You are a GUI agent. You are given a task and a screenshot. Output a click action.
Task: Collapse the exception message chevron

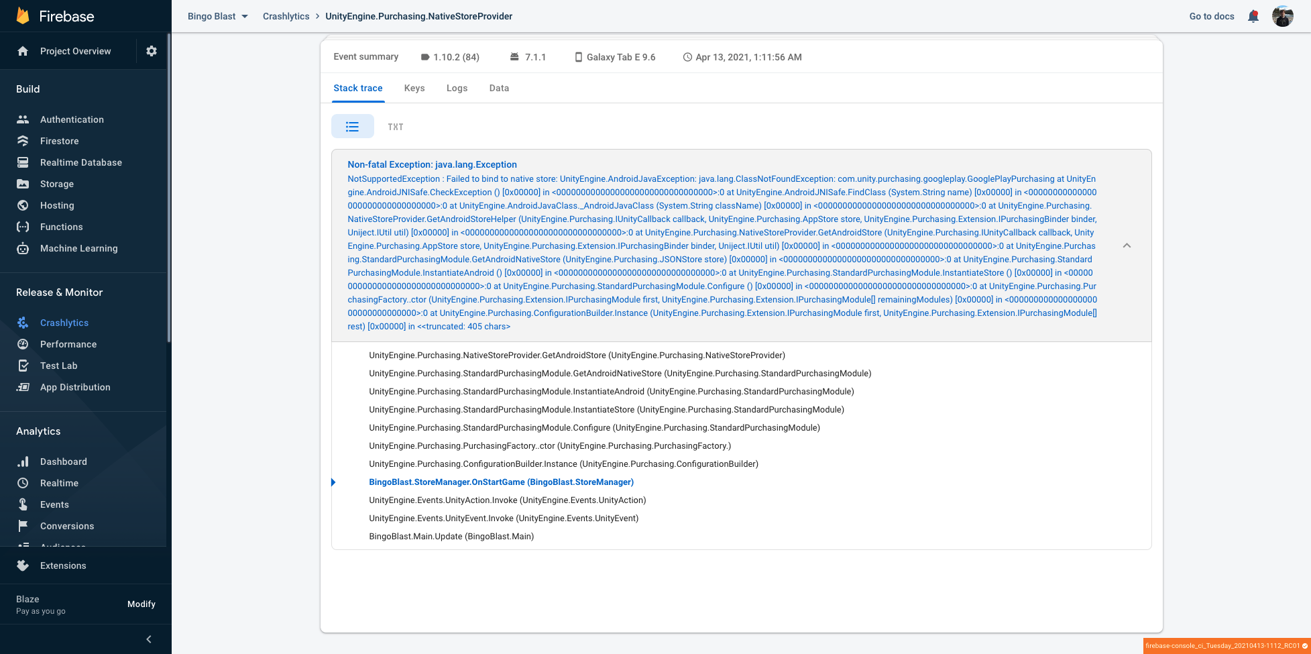tap(1127, 246)
